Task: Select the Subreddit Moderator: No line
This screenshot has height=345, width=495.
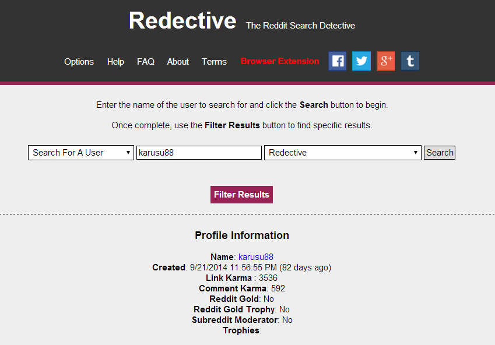Action: [x=242, y=320]
